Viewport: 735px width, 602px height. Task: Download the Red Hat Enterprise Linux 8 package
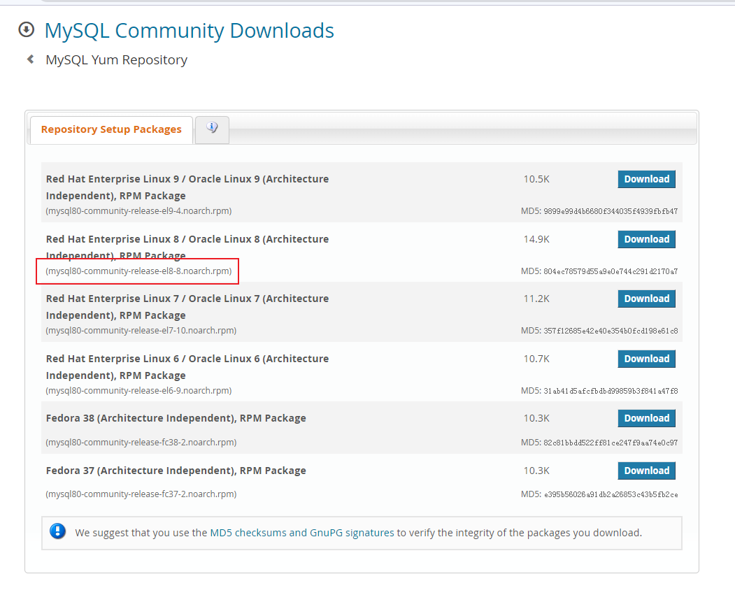click(x=646, y=239)
